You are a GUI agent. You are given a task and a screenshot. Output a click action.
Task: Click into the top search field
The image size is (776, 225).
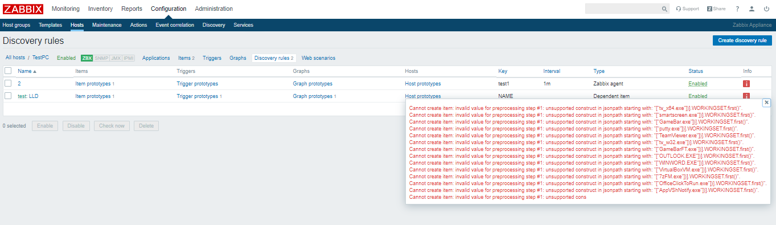point(622,9)
